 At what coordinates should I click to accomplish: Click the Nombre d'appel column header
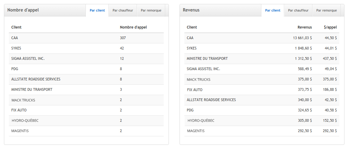[133, 27]
